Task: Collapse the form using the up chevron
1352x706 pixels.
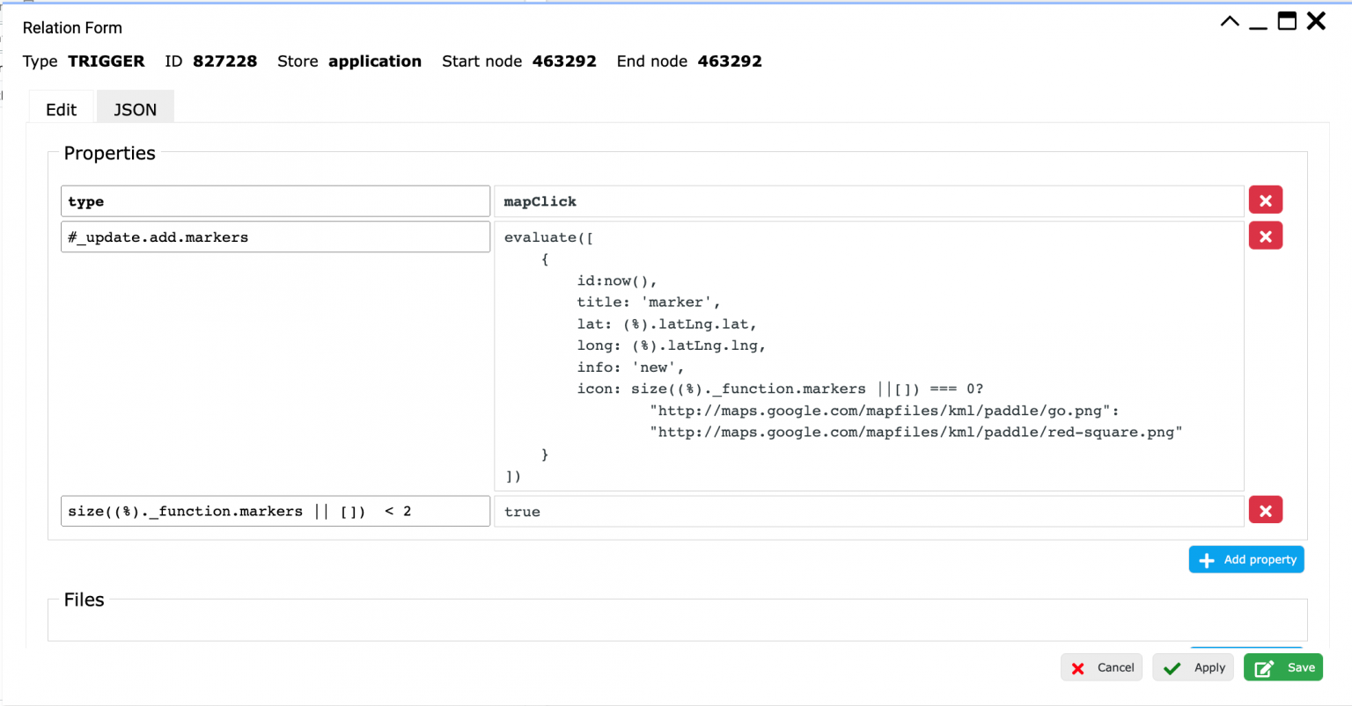Action: coord(1230,20)
